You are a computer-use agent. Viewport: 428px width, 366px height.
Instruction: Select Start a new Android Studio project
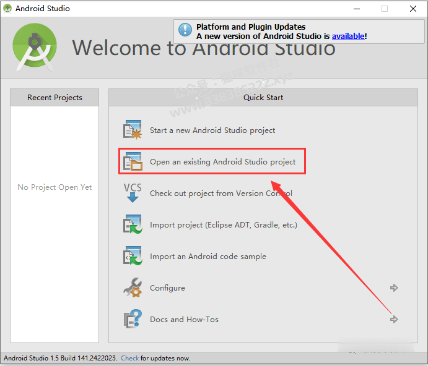(212, 130)
